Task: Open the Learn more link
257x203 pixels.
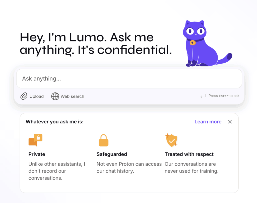Action: tap(208, 122)
